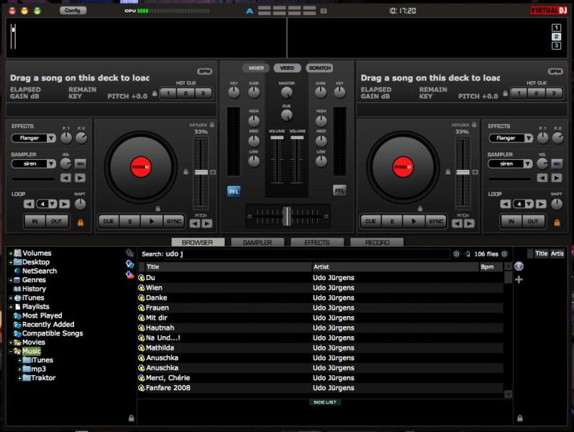The image size is (574, 432).
Task: Toggle right deck smart loop lock
Action: tap(557, 222)
